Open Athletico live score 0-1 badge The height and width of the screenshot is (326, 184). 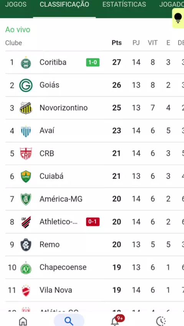coord(93,222)
